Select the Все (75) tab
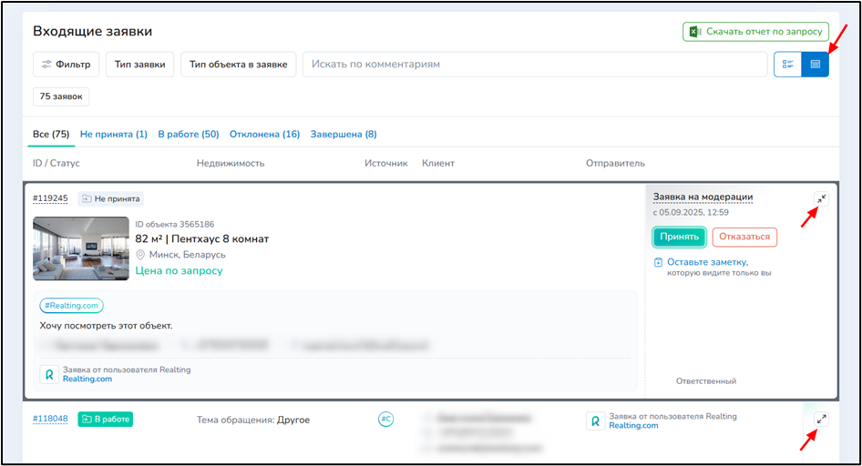Screen dimensions: 862x466 click(51, 135)
